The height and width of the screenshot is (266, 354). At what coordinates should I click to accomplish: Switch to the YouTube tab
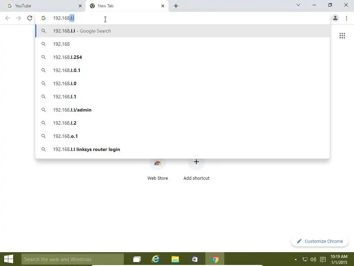(43, 6)
